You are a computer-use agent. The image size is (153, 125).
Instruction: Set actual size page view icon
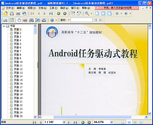[x=97, y=13]
